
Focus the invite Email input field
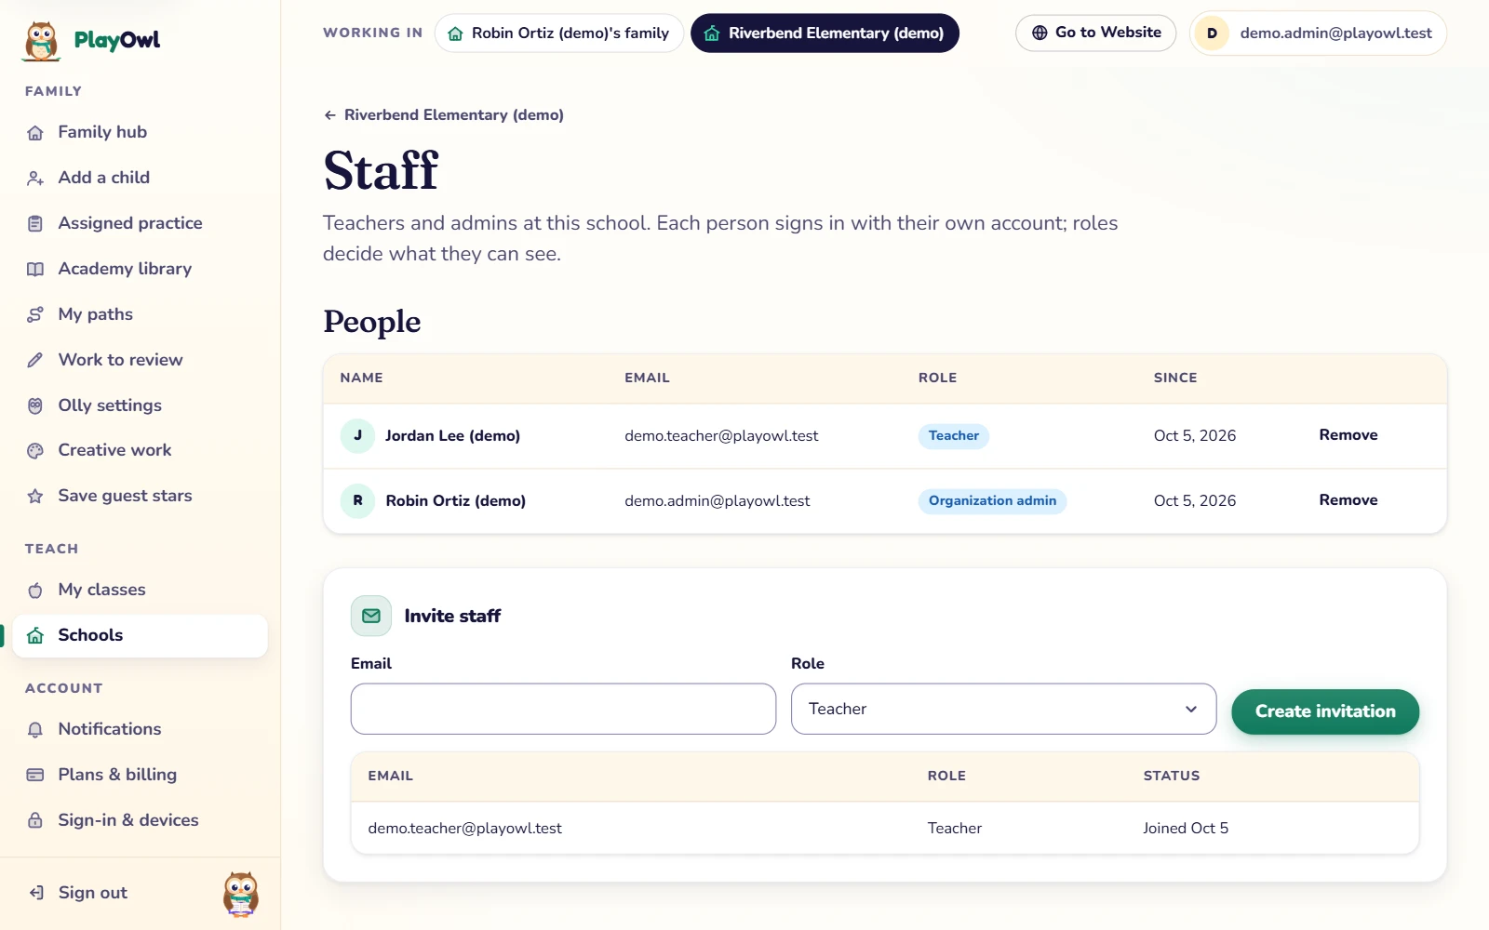click(563, 709)
